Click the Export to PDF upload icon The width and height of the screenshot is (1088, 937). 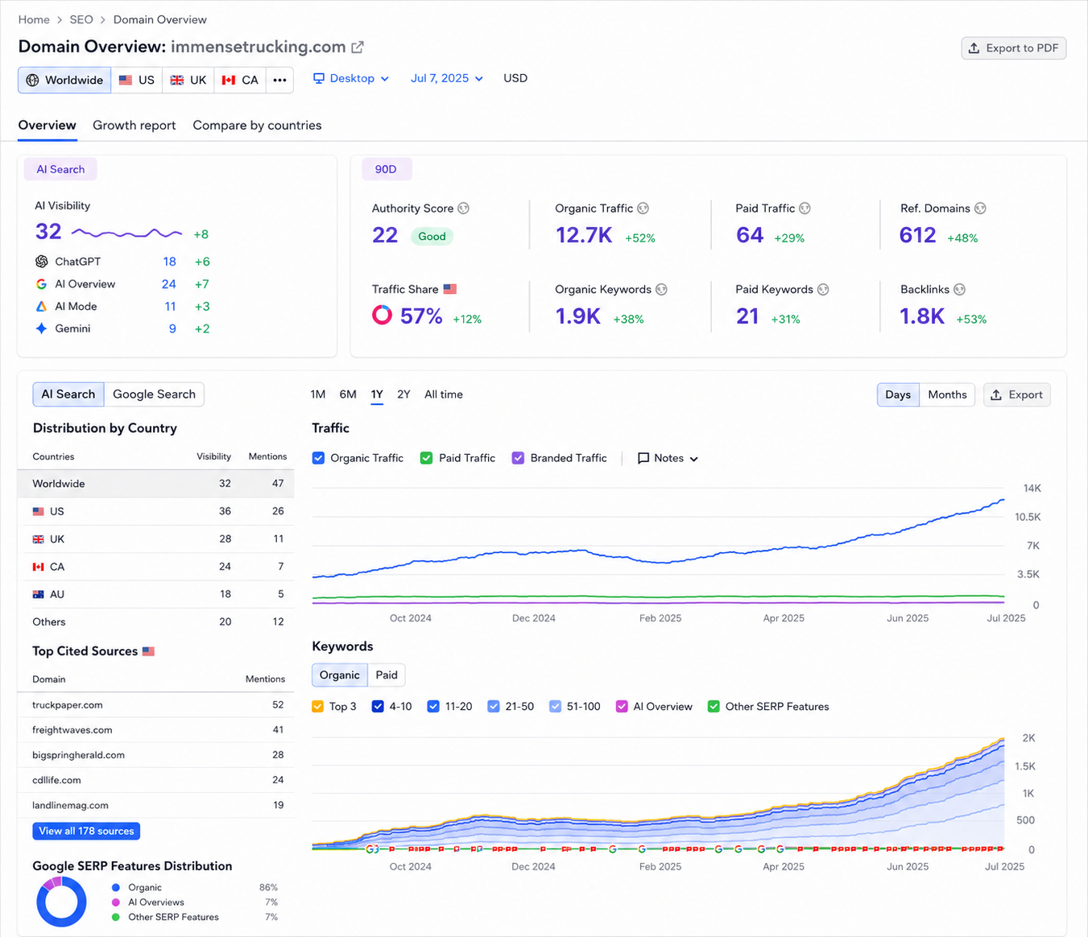point(974,48)
